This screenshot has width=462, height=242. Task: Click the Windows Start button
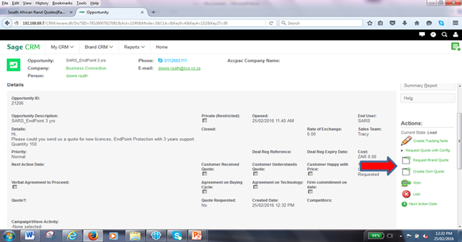point(9,236)
